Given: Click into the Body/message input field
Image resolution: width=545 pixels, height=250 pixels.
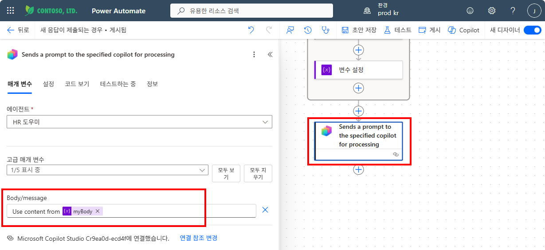Looking at the screenshot, I should (x=131, y=211).
